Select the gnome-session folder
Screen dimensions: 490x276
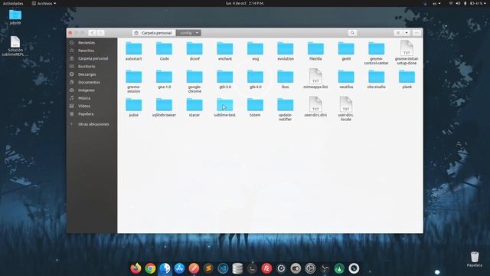[x=134, y=81]
